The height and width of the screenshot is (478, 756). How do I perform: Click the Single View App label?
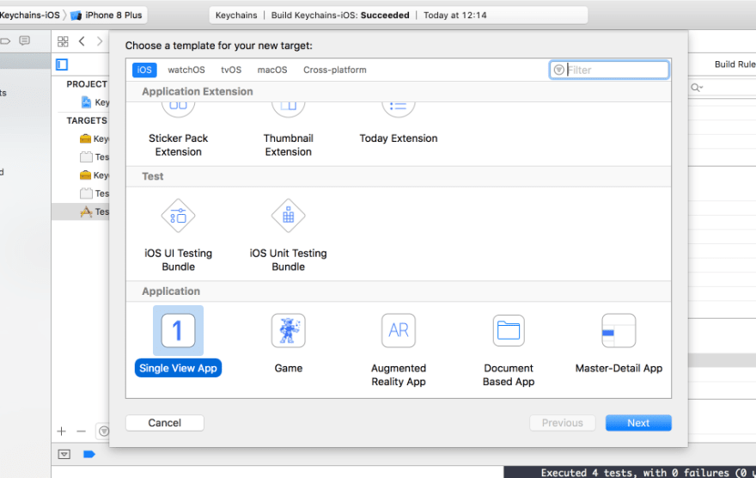point(178,368)
